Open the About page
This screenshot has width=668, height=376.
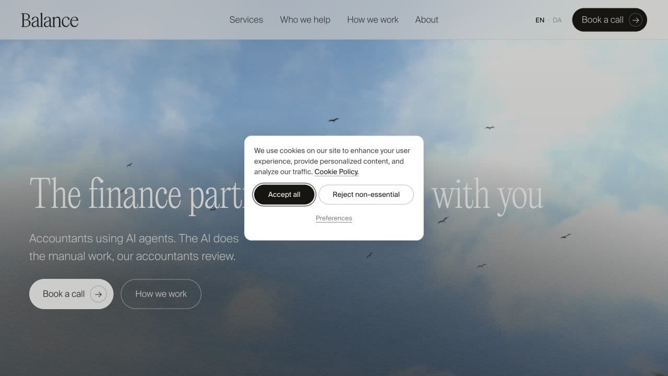[x=426, y=20]
